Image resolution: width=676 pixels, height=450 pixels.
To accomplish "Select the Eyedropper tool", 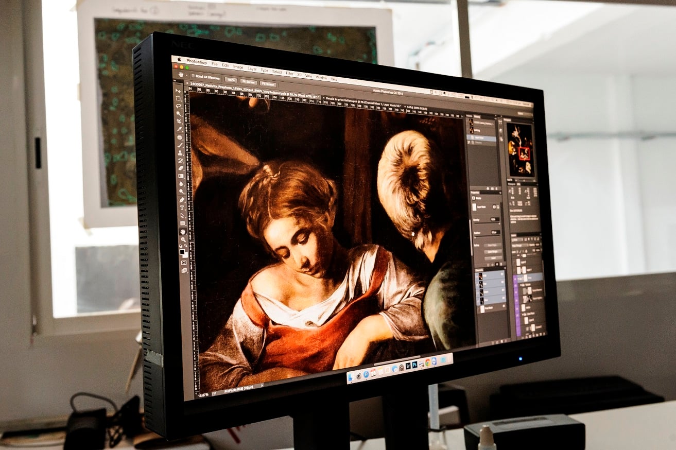I will click(179, 129).
